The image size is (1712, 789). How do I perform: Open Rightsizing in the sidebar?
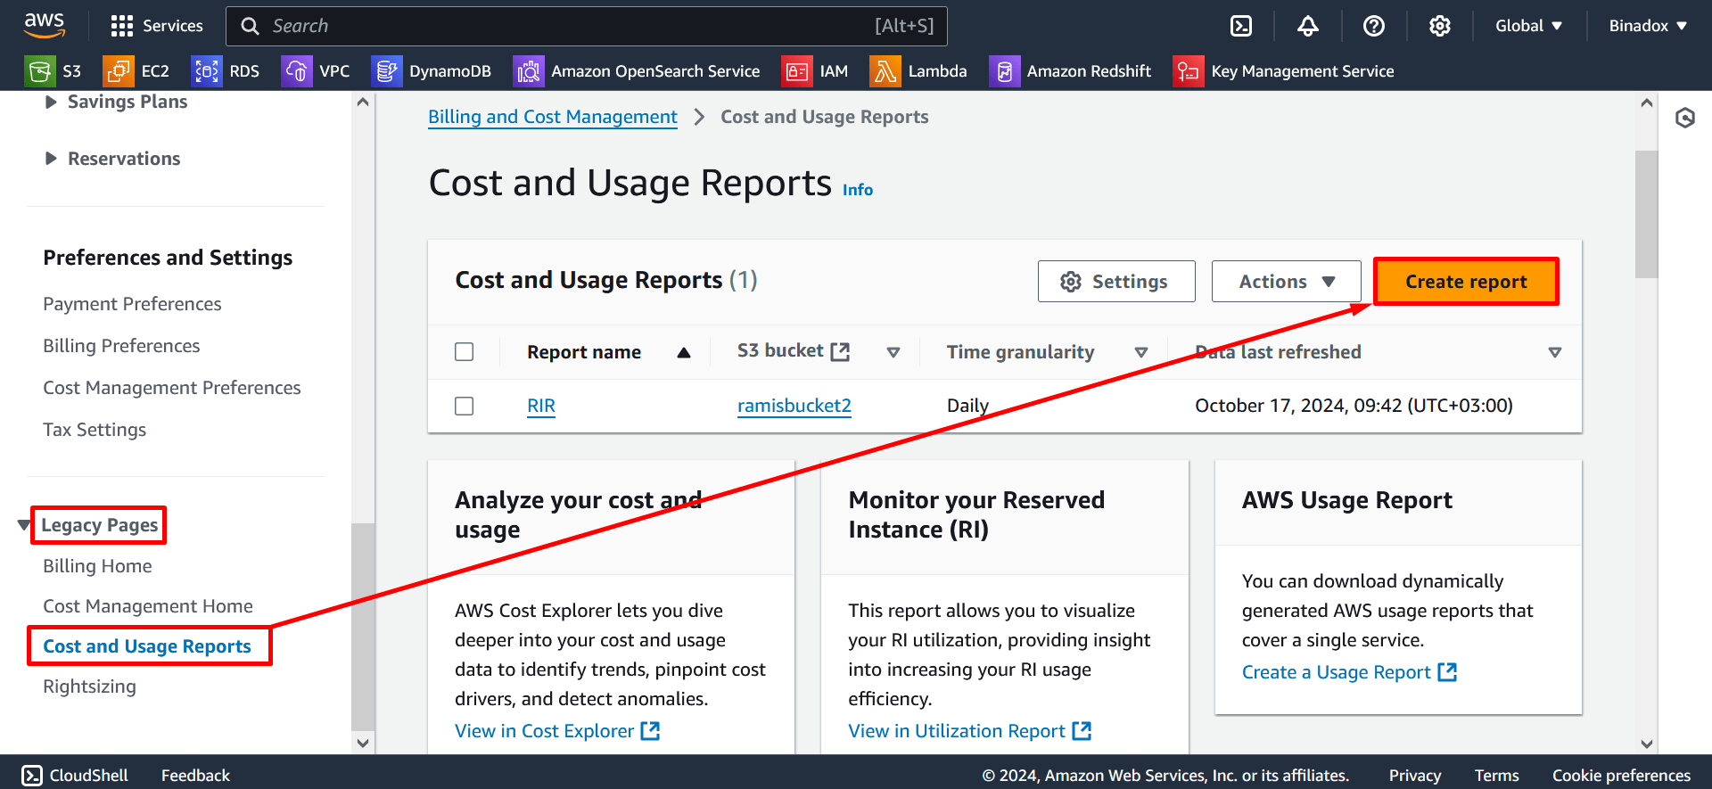click(89, 686)
